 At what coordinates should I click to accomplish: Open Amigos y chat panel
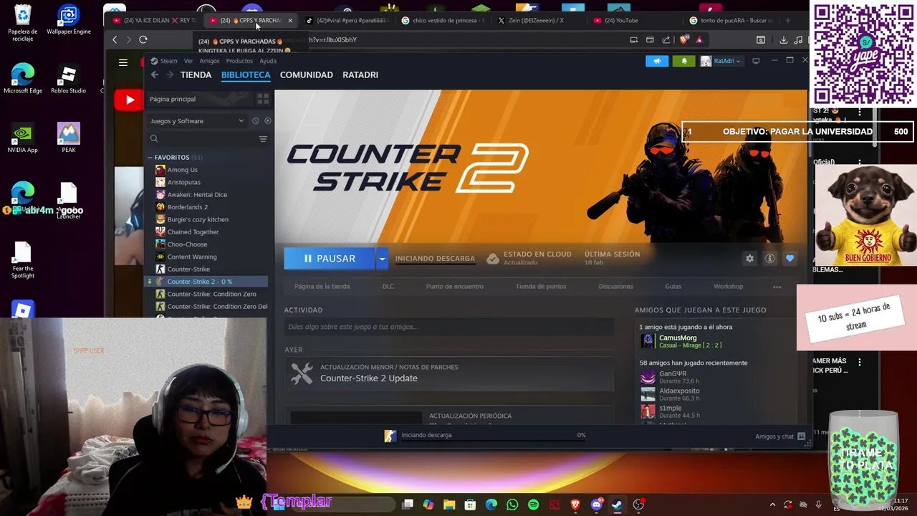[779, 436]
